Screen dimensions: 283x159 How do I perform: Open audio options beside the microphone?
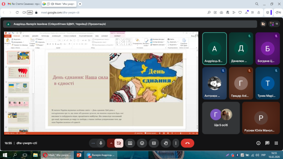(93, 143)
